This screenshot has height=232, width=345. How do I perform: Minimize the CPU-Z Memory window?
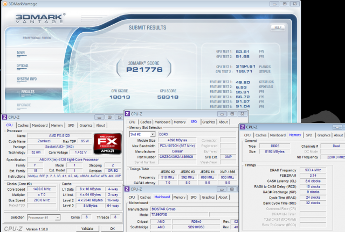point(337,127)
